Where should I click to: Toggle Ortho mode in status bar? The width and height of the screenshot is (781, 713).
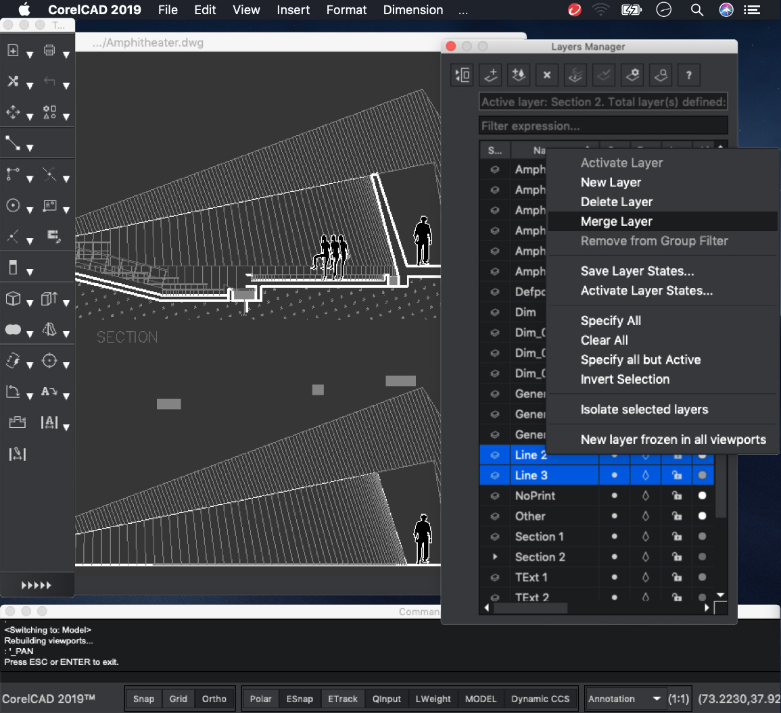214,699
